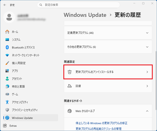
Task: Open 個人用設定 page
Action: pos(19,63)
